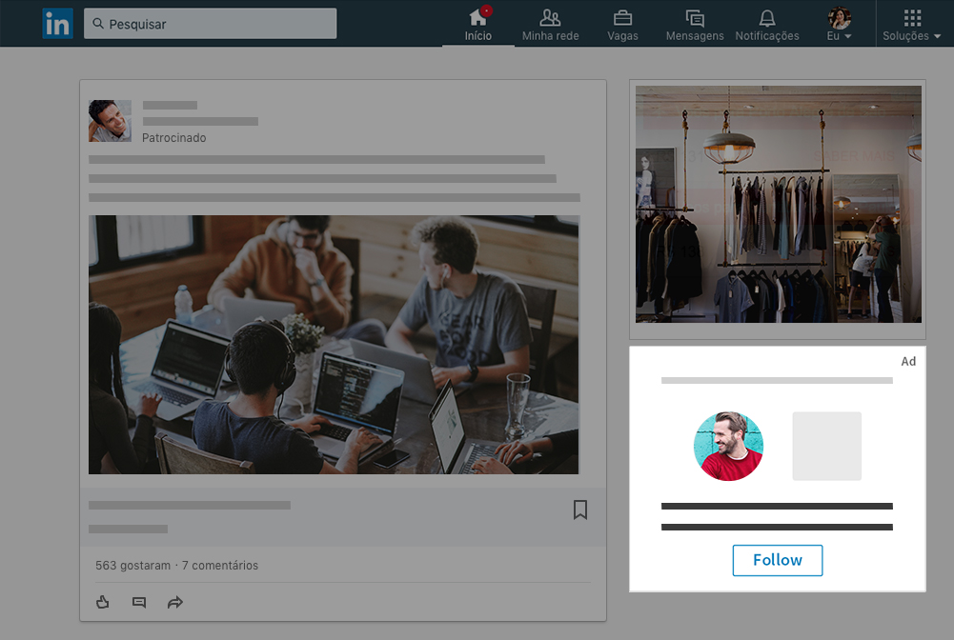The width and height of the screenshot is (954, 640).
Task: View the 563 gostaram likes count
Action: click(133, 566)
